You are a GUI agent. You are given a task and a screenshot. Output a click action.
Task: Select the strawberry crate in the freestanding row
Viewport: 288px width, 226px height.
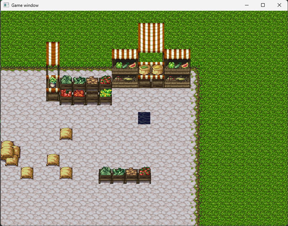(x=145, y=175)
